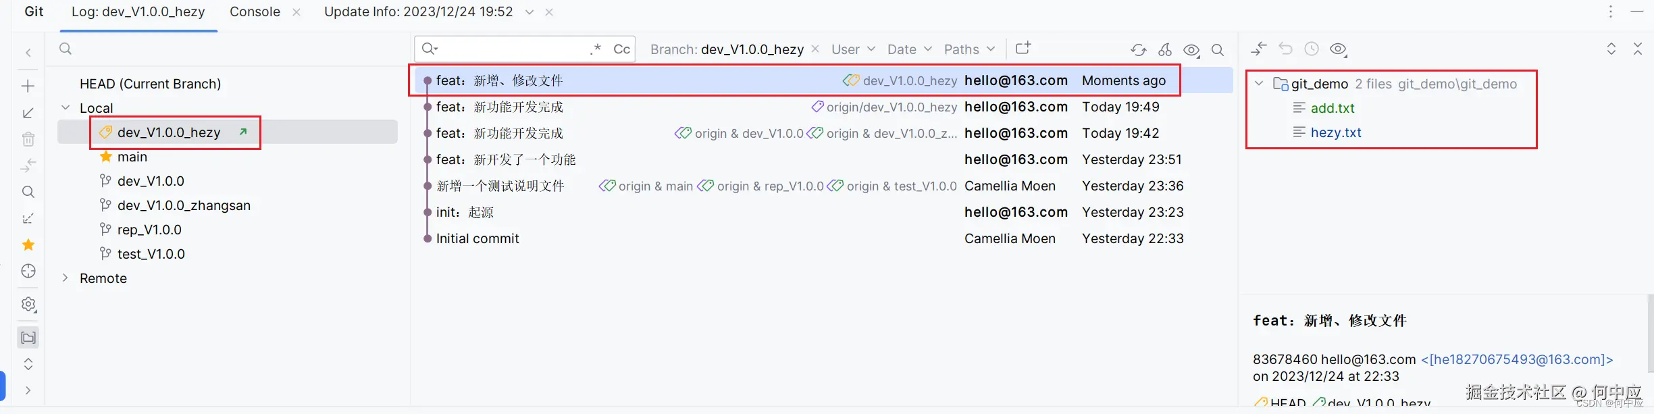Switch to the Log: dev_V1.0.0_hezy tab
The width and height of the screenshot is (1654, 414).
(x=138, y=11)
